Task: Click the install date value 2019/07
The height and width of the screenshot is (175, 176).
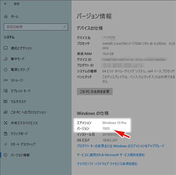Action: pos(108,134)
